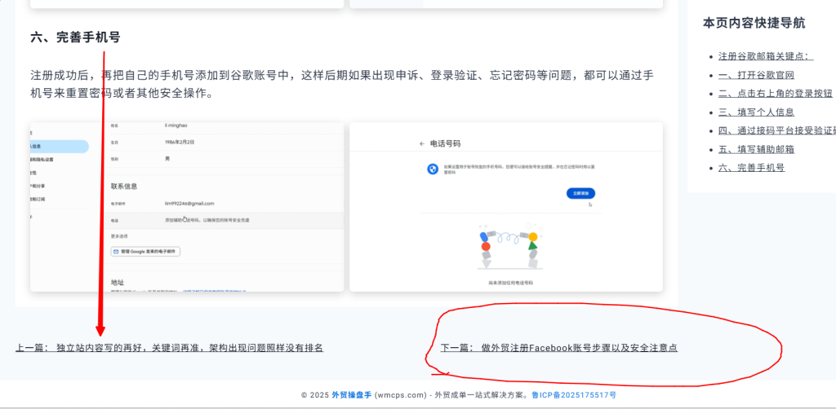Screen dimensions: 836x409
Task: Open the 电话号码 screenshot thumbnail
Action: [x=506, y=207]
